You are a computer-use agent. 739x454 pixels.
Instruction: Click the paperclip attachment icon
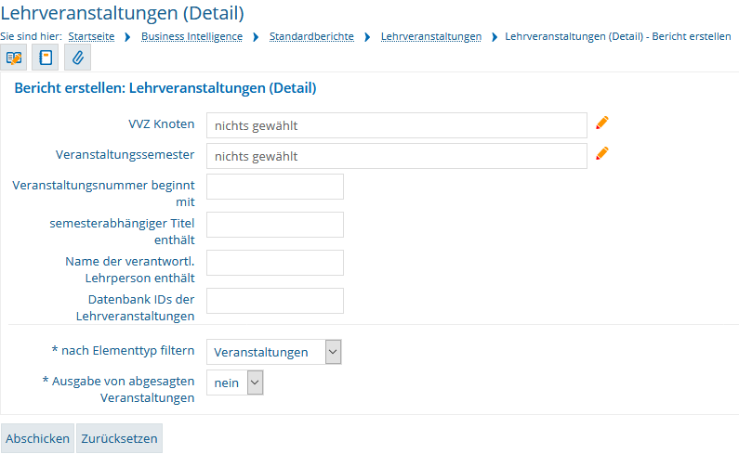77,58
